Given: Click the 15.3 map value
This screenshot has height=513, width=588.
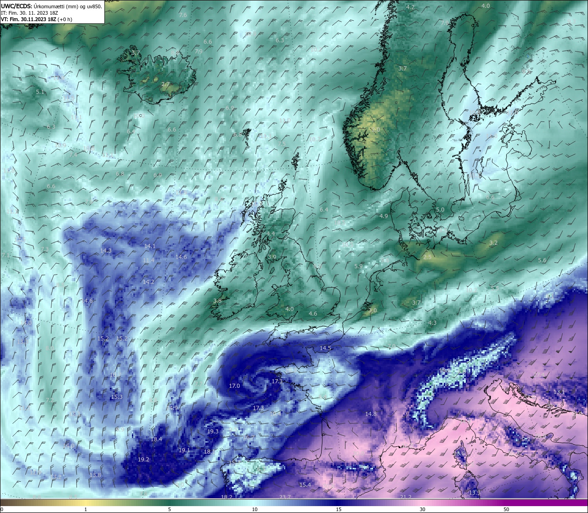Looking at the screenshot, I should pyautogui.click(x=117, y=397).
